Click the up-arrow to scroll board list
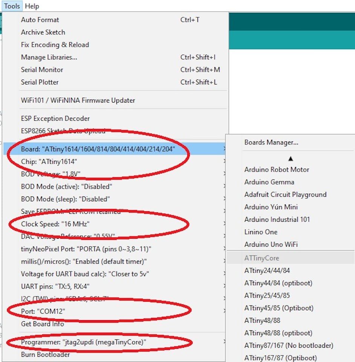355x362 pixels. click(x=291, y=159)
